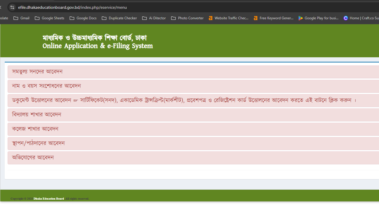Open the বিদ্যালয় শাখার আবেদন menu item
379x216 pixels.
point(193,115)
